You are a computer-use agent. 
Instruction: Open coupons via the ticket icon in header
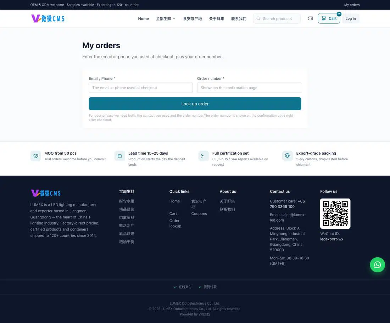coord(311,18)
